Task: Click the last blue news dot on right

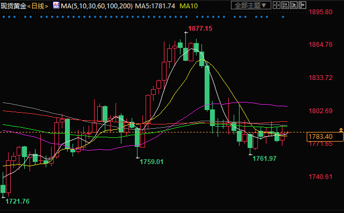Action: pos(283,17)
